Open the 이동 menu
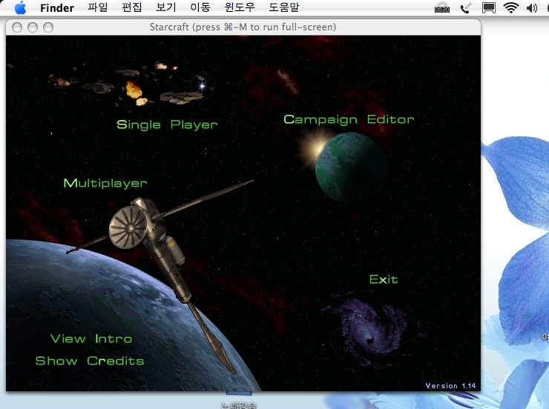The width and height of the screenshot is (549, 409). (200, 7)
